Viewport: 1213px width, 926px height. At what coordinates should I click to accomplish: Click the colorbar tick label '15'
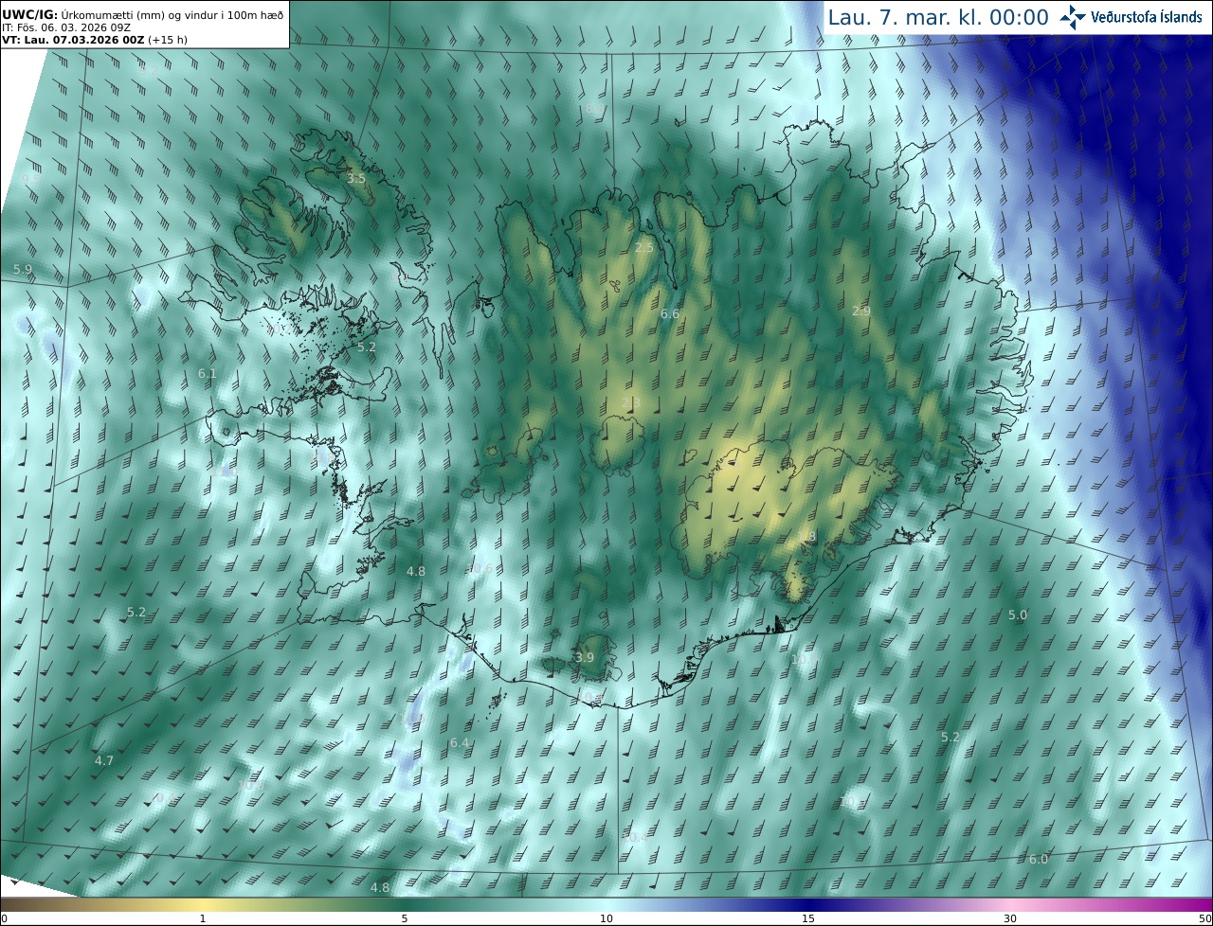coord(808,918)
